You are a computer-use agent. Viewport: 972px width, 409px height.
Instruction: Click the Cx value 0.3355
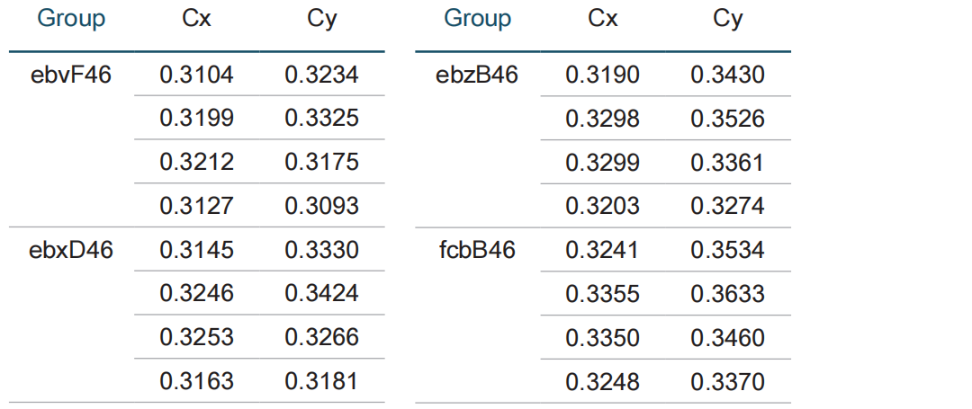point(602,294)
